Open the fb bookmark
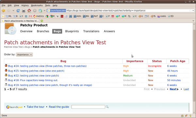Image resolution: width=196 pixels, height=118 pixels. (153, 16)
